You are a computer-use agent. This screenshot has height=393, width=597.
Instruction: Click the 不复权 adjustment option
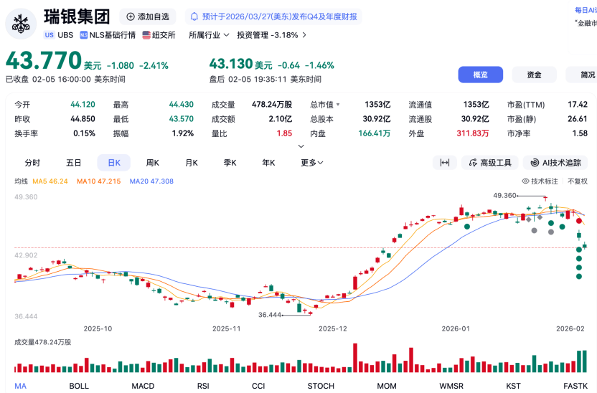click(577, 181)
